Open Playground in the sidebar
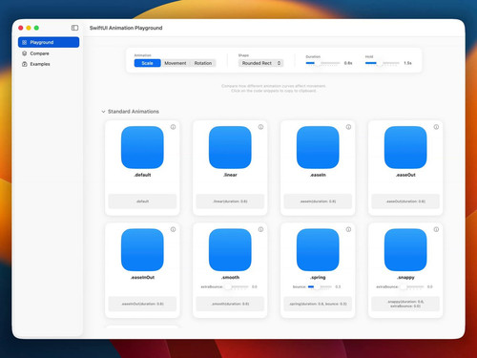This screenshot has height=358, width=477. coord(49,42)
